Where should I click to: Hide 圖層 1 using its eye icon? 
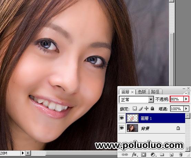[121, 118]
